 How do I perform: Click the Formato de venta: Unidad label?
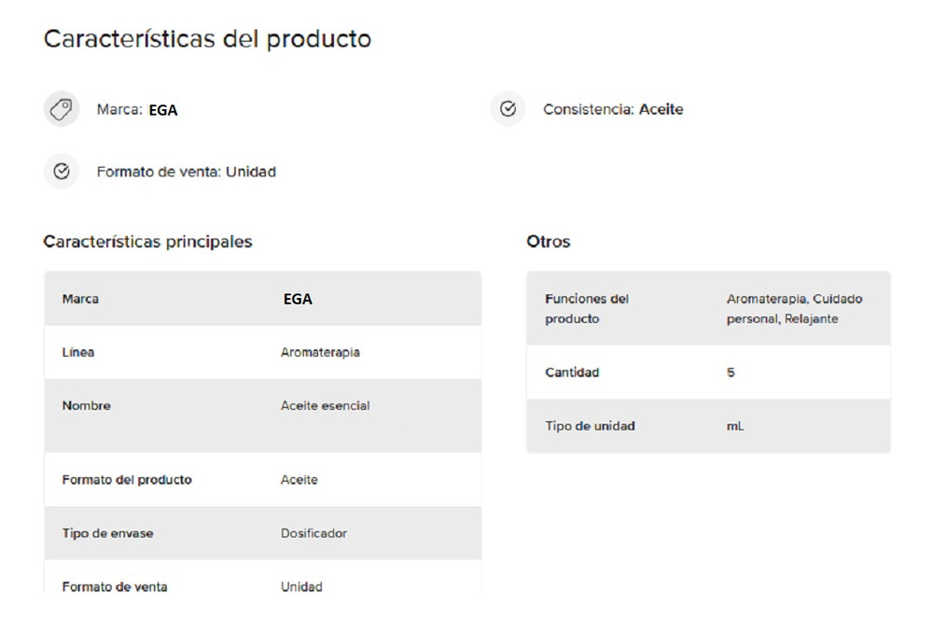click(187, 172)
